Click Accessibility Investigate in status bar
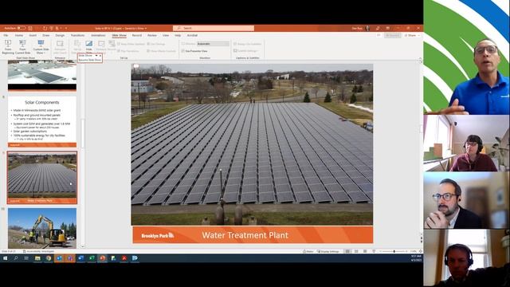 38,251
